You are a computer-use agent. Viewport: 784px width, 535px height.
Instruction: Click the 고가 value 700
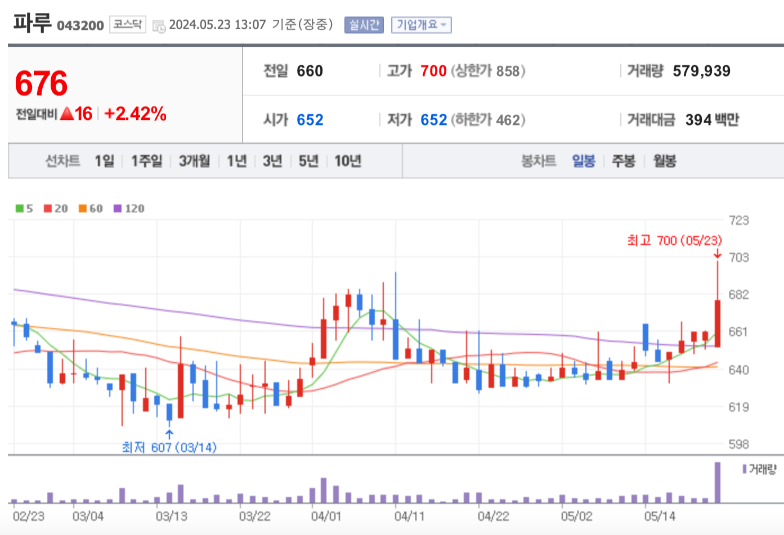(433, 71)
